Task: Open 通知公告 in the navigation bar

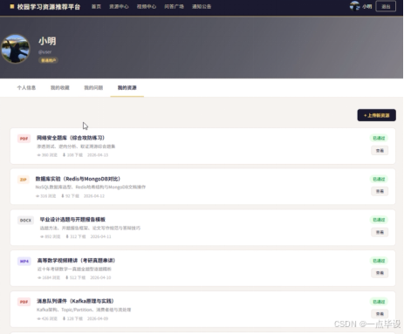Action: [202, 6]
